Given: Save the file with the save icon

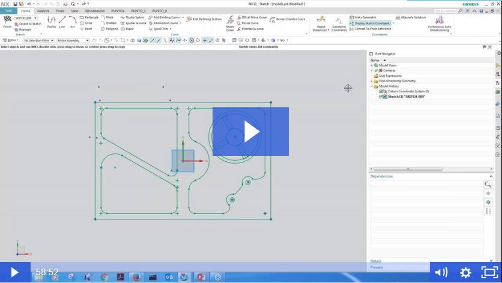Looking at the screenshot, I should click(15, 4).
